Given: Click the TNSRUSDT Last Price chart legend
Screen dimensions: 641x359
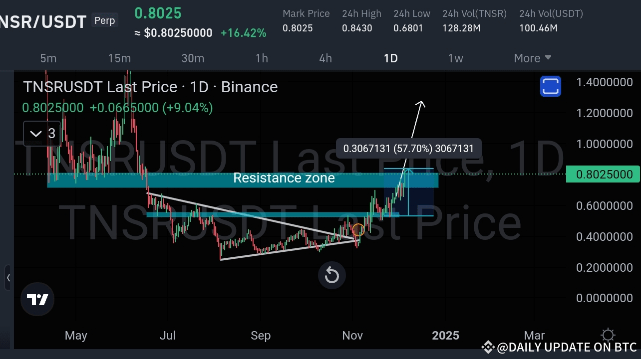Looking at the screenshot, I should 150,87.
